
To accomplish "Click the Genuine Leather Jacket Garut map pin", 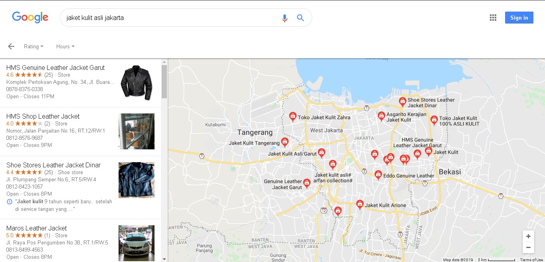I will pyautogui.click(x=307, y=183).
